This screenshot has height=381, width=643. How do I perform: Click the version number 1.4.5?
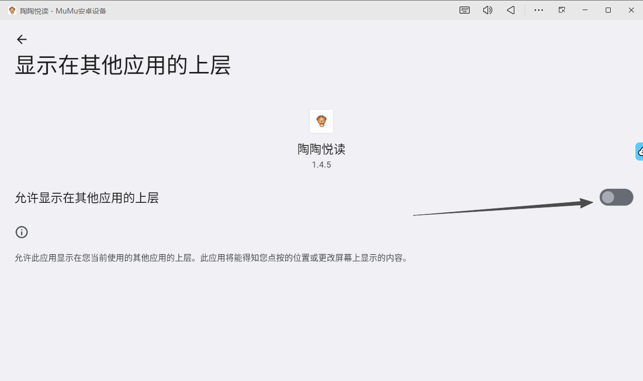(321, 164)
